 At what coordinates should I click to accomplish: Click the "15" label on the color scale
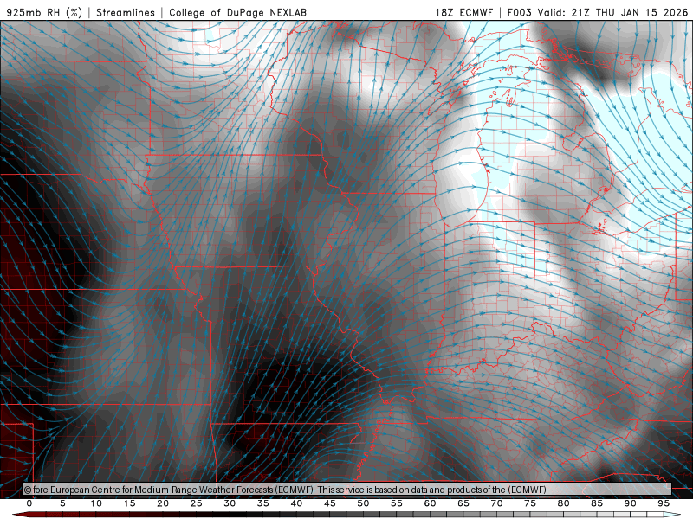coord(129,503)
